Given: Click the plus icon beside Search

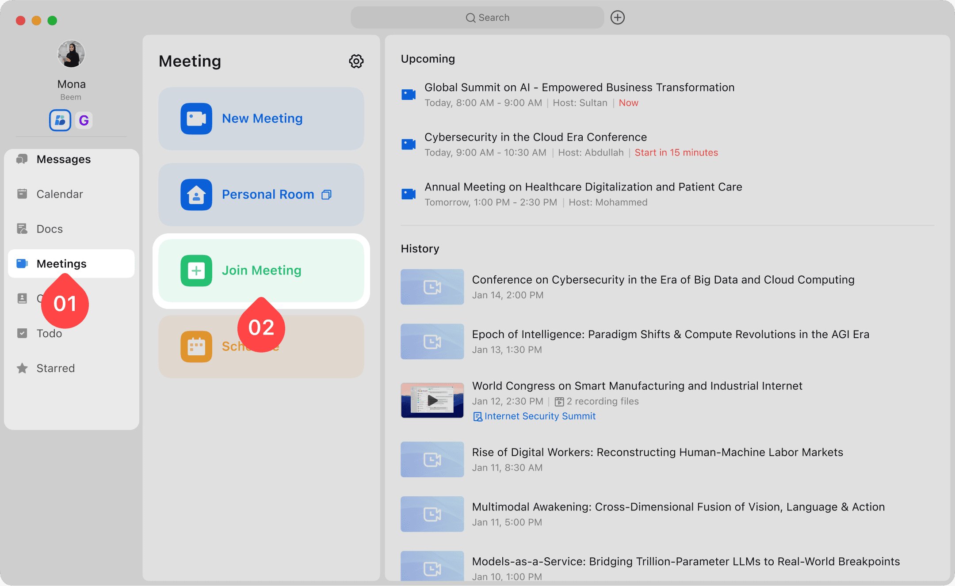Looking at the screenshot, I should [617, 18].
